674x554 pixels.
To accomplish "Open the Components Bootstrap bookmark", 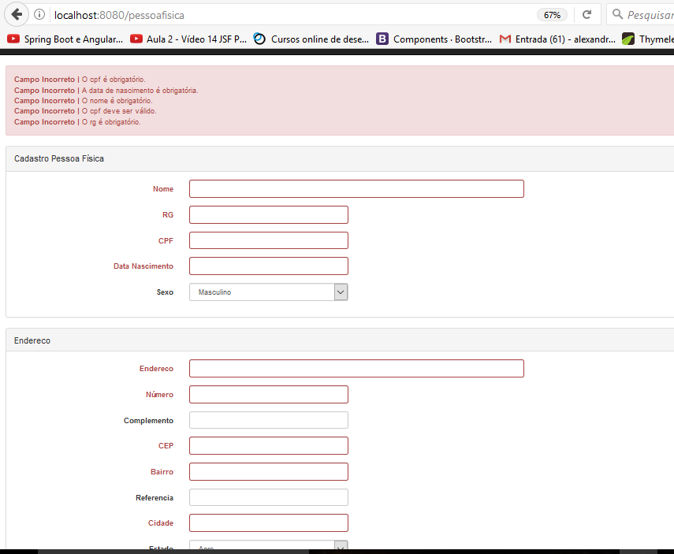I will click(x=434, y=39).
